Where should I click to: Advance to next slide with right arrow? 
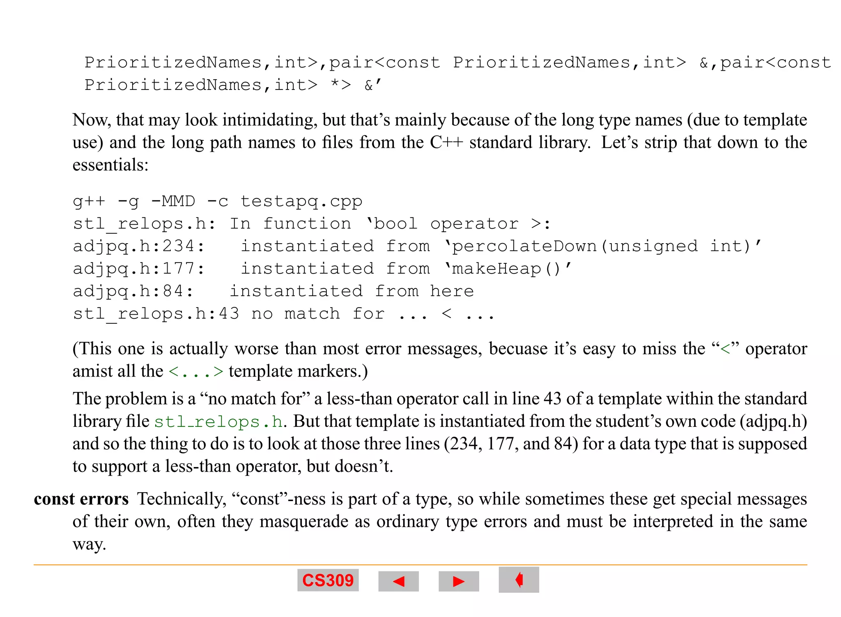[459, 581]
